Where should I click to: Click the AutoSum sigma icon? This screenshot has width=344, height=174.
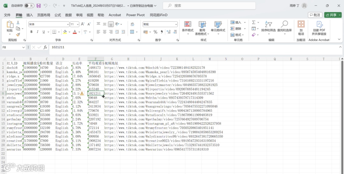[x=254, y=22]
